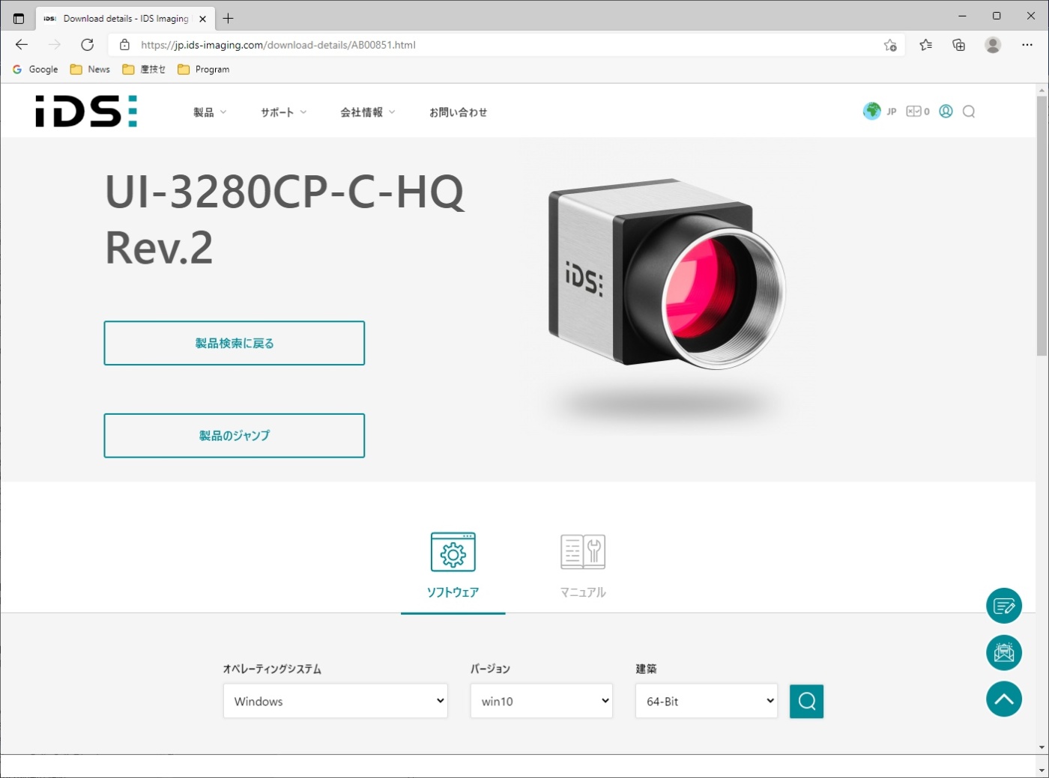Reload the page with refresh icon
This screenshot has width=1049, height=778.
(88, 45)
